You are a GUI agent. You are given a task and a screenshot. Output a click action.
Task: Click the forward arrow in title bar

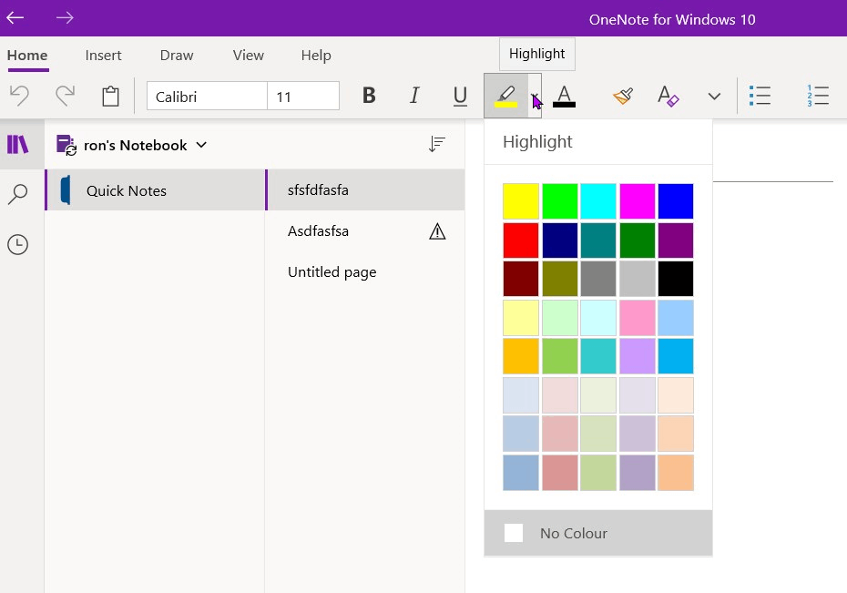point(65,18)
